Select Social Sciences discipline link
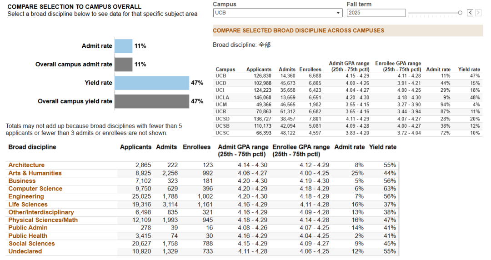The height and width of the screenshot is (260, 491). tap(32, 244)
